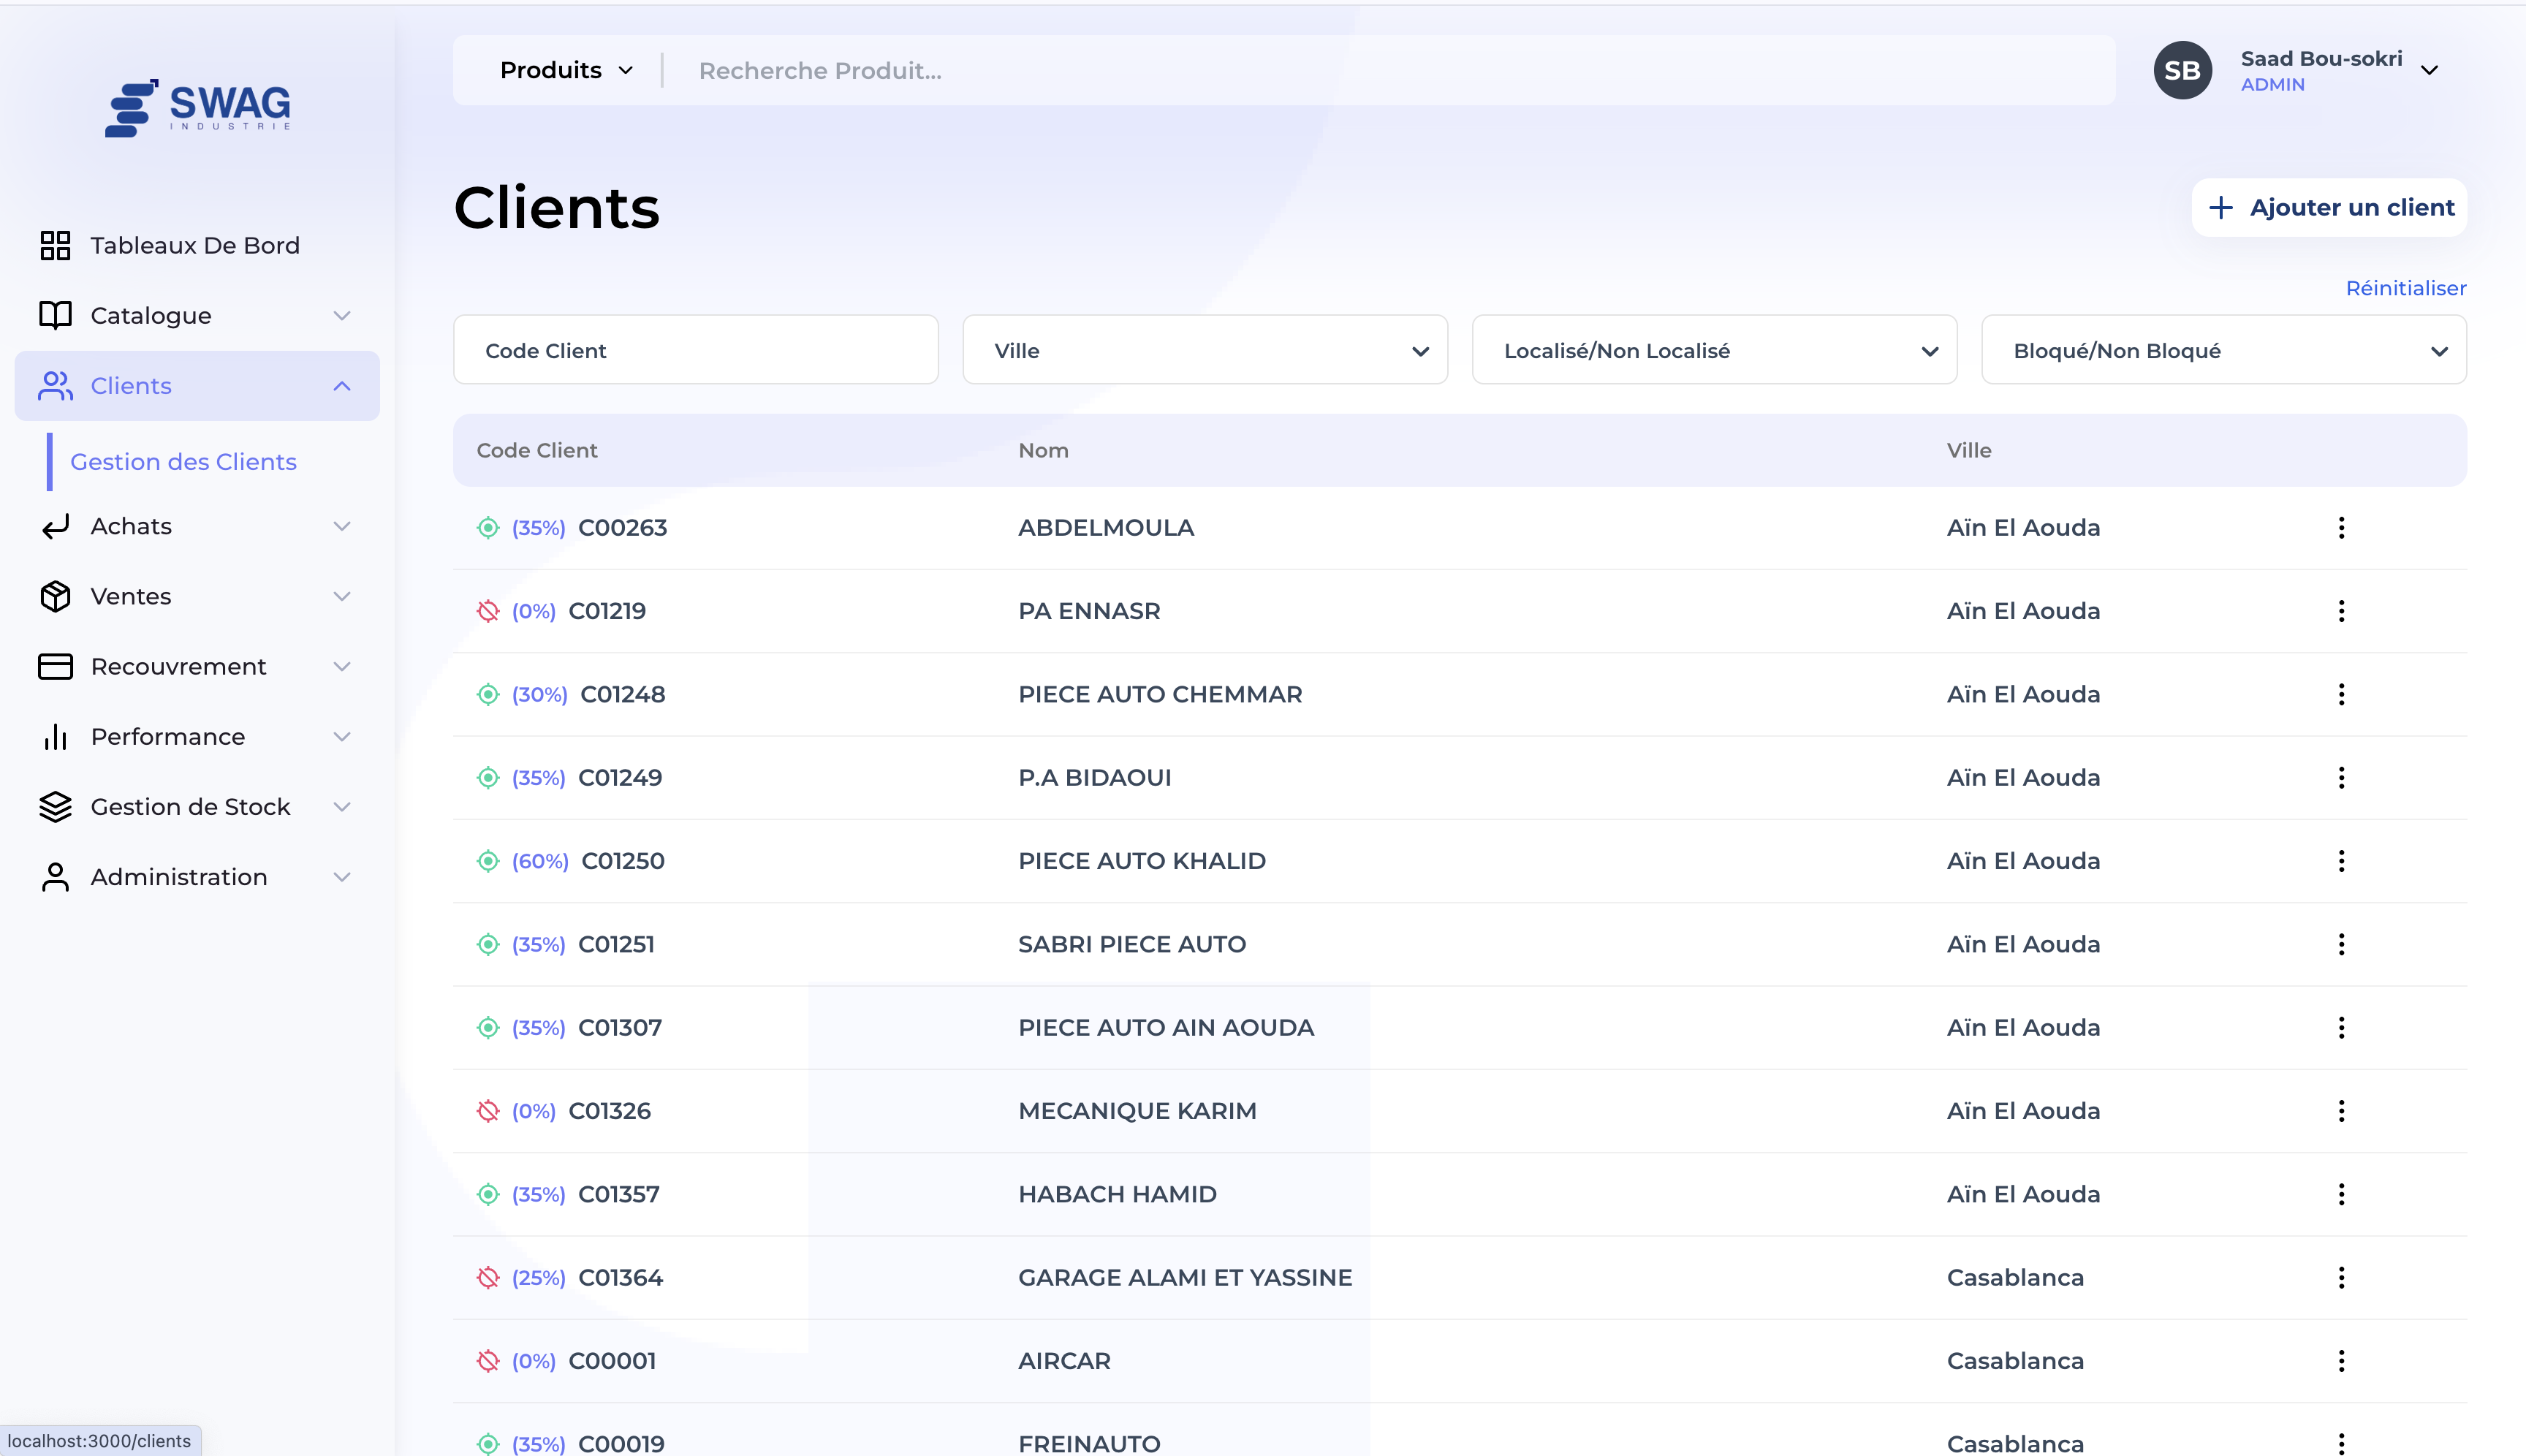Viewport: 2526px width, 1456px height.
Task: Open three-dot menu for PIECE AUTO KHALID
Action: tap(2340, 861)
